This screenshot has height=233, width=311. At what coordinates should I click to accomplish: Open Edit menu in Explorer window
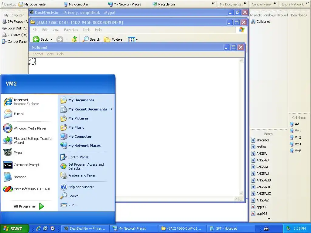click(x=45, y=30)
